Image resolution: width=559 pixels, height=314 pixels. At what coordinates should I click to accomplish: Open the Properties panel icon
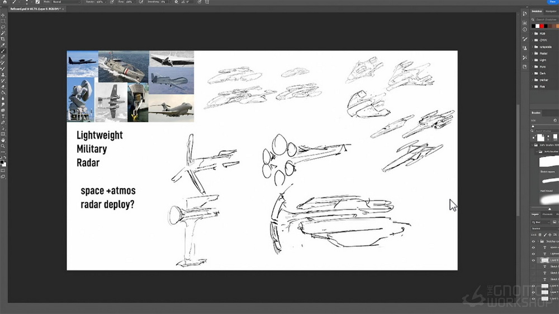click(525, 22)
